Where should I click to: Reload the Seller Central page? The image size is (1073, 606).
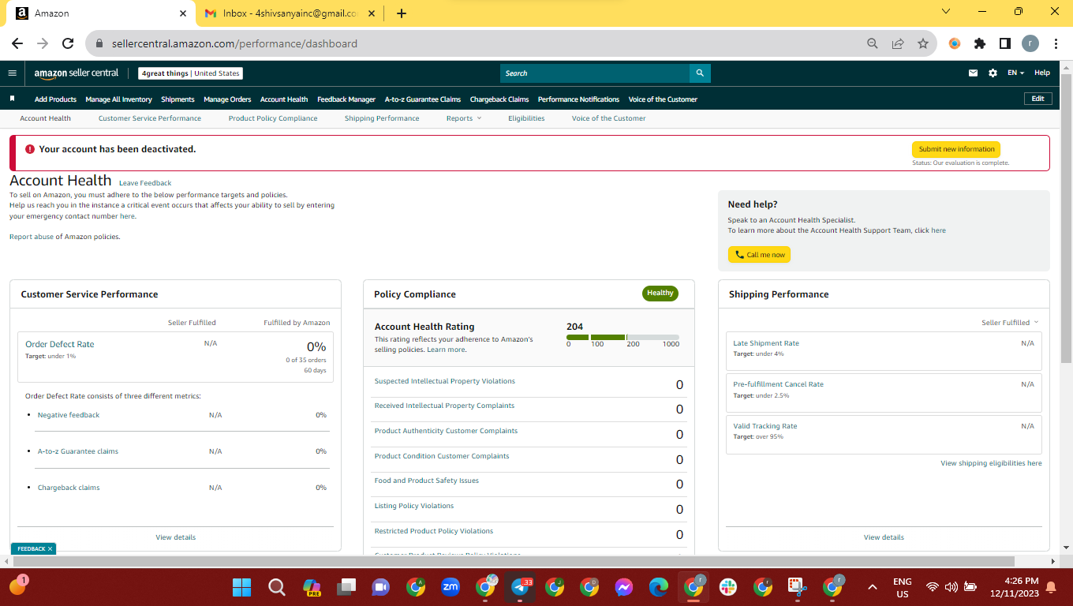click(68, 43)
